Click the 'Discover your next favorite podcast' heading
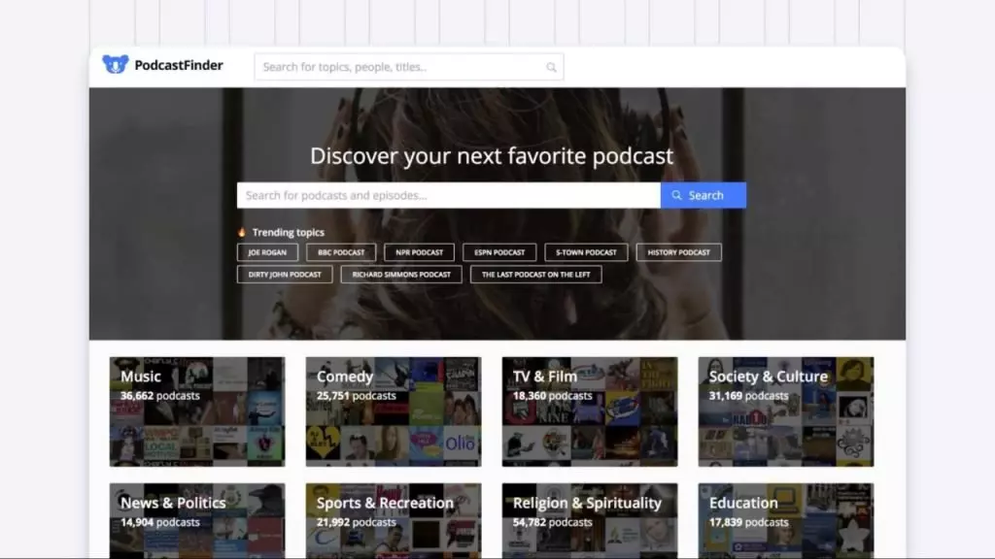Image resolution: width=995 pixels, height=559 pixels. point(492,156)
